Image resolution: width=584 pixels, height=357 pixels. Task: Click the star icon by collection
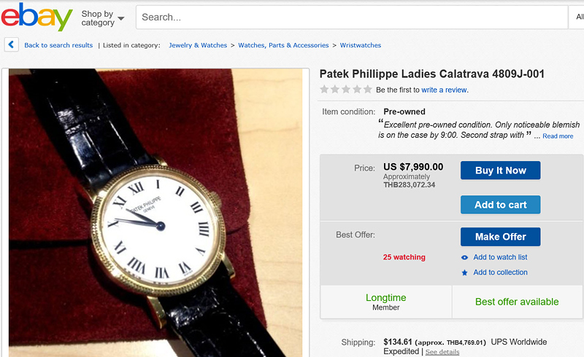pos(465,272)
